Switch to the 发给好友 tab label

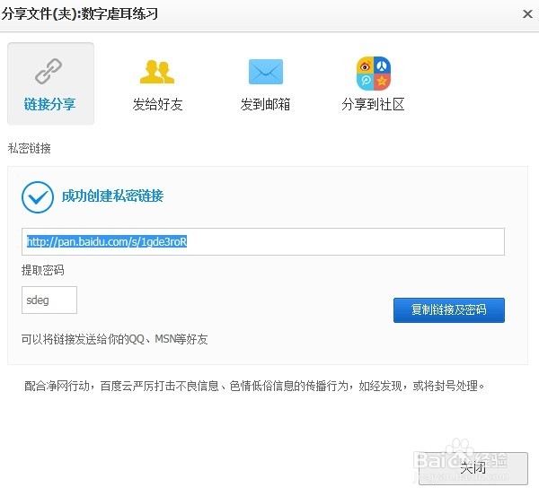tap(157, 104)
